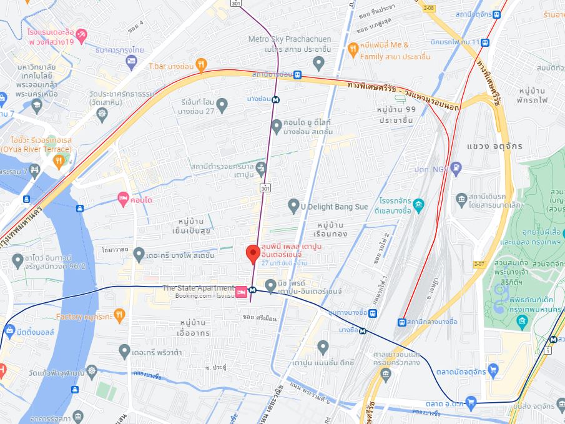Click the สถานีกลางบางซื่อ train station icon
Image resolution: width=565 pixels, height=424 pixels.
pos(402,322)
